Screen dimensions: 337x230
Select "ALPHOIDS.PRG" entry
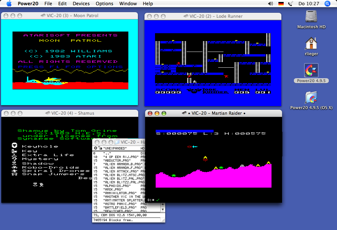point(119,186)
